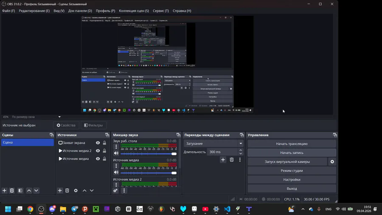Mute the Источник медиа audio channel

click(116, 173)
